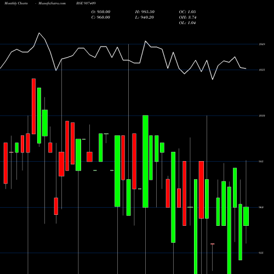
Task: Select the open value "O: 950.00"
Action: [101, 12]
